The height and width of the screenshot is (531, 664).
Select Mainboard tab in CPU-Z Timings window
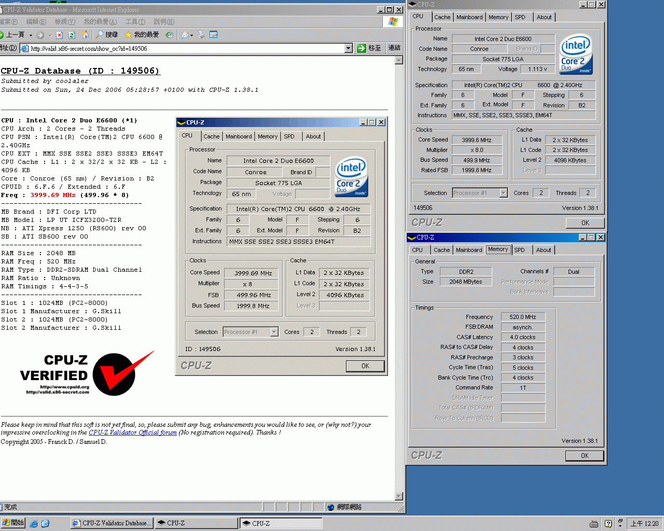click(469, 250)
